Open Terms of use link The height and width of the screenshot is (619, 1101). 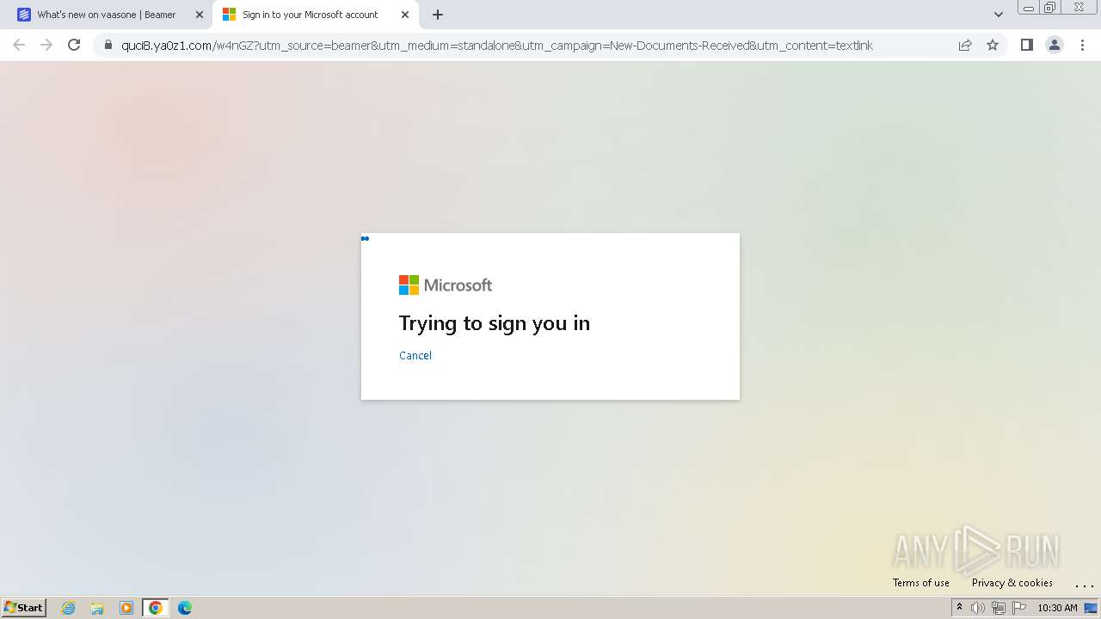click(921, 582)
